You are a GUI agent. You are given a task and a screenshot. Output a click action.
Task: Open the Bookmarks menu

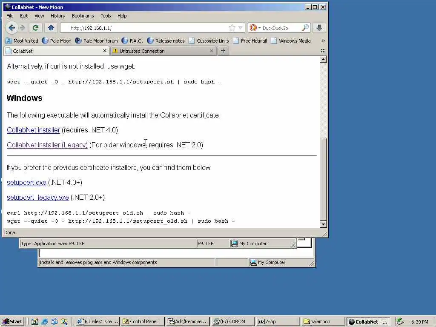83,16
